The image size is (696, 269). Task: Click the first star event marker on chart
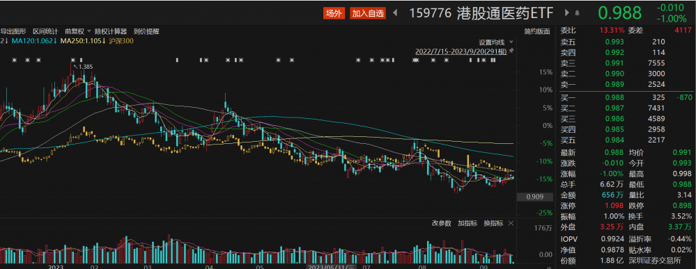coord(14,60)
